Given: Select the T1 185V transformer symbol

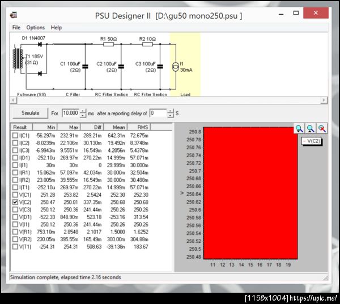Looking at the screenshot, I should pos(18,59).
